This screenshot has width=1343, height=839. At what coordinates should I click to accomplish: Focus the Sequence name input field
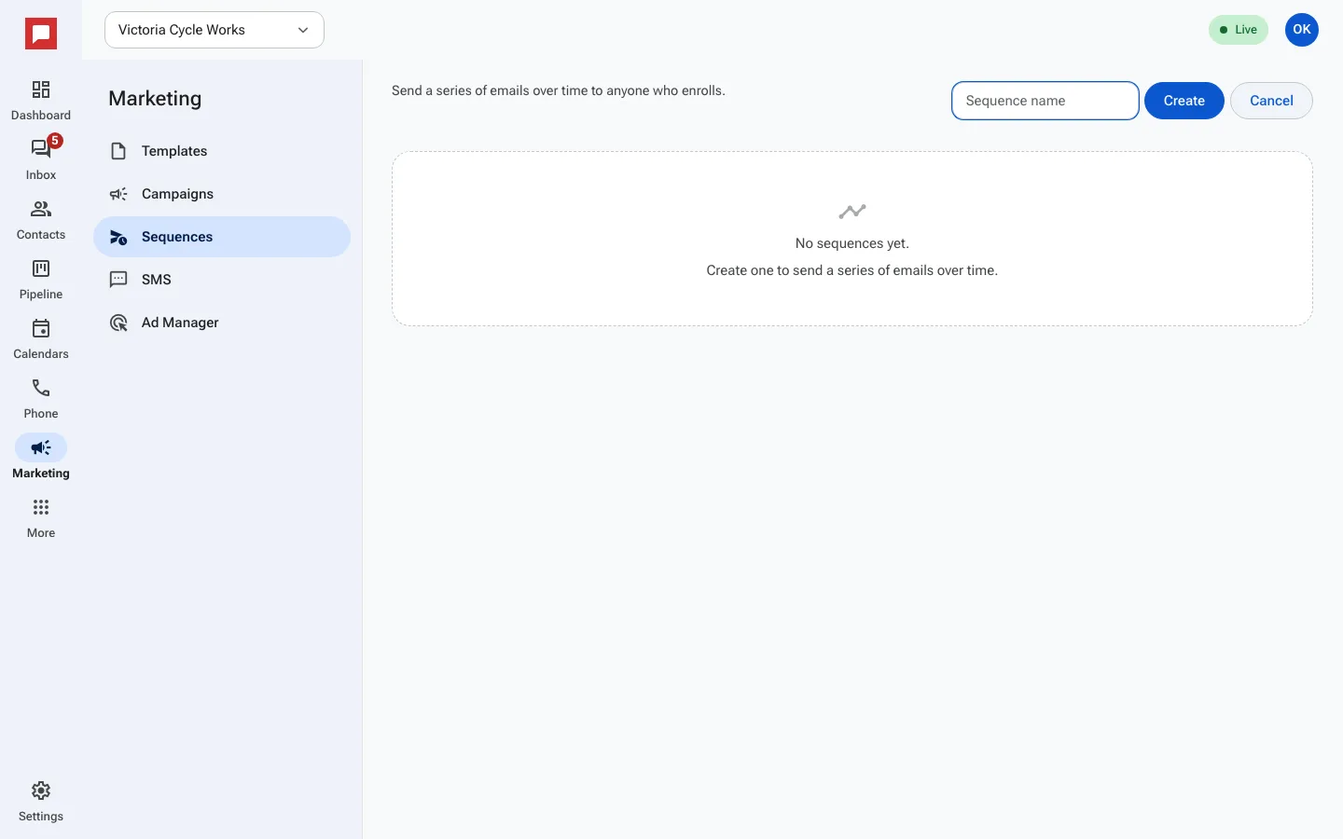[x=1045, y=101]
